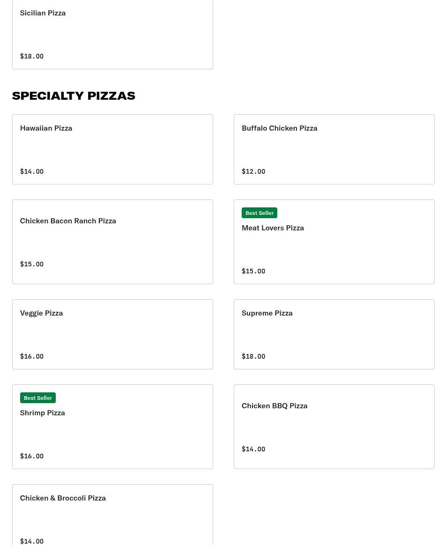
Task: Click the $12.00 price under Buffalo Chicken
Action: 253,171
